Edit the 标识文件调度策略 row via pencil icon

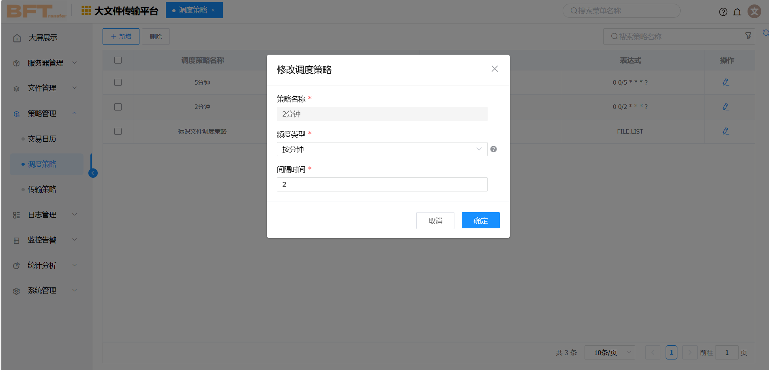tap(726, 131)
